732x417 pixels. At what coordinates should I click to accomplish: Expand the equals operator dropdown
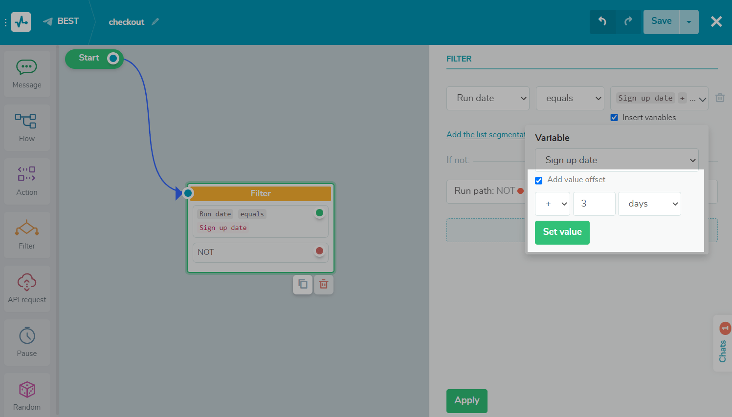pos(570,98)
